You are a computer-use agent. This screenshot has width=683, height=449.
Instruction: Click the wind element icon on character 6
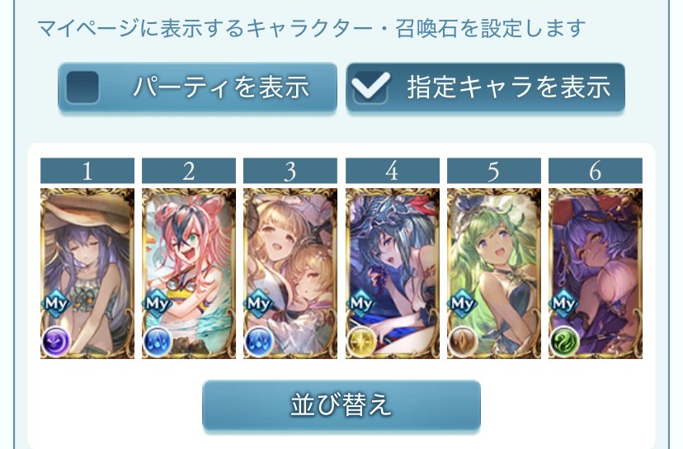point(564,342)
